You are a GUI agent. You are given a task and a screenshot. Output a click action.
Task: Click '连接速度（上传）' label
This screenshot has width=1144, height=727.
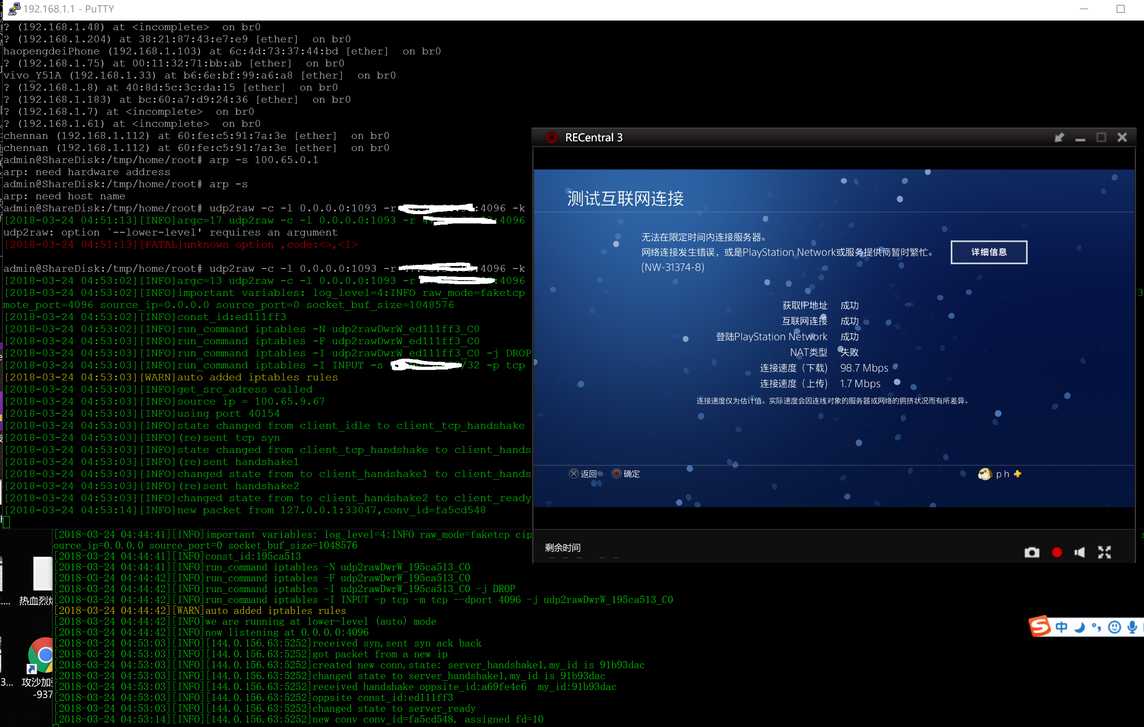794,384
